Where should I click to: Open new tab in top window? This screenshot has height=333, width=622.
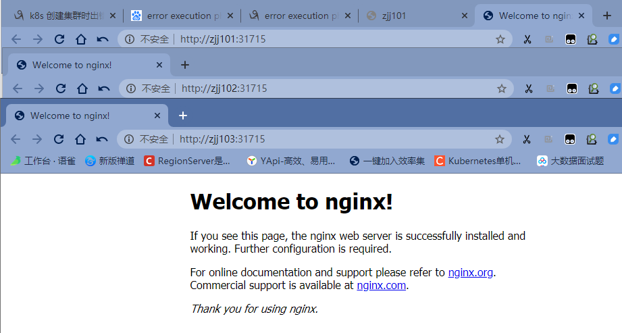click(607, 16)
